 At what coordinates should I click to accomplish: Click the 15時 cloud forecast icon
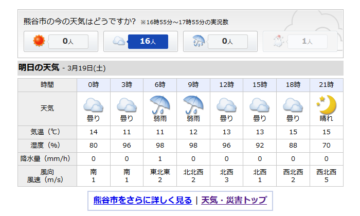259,105
